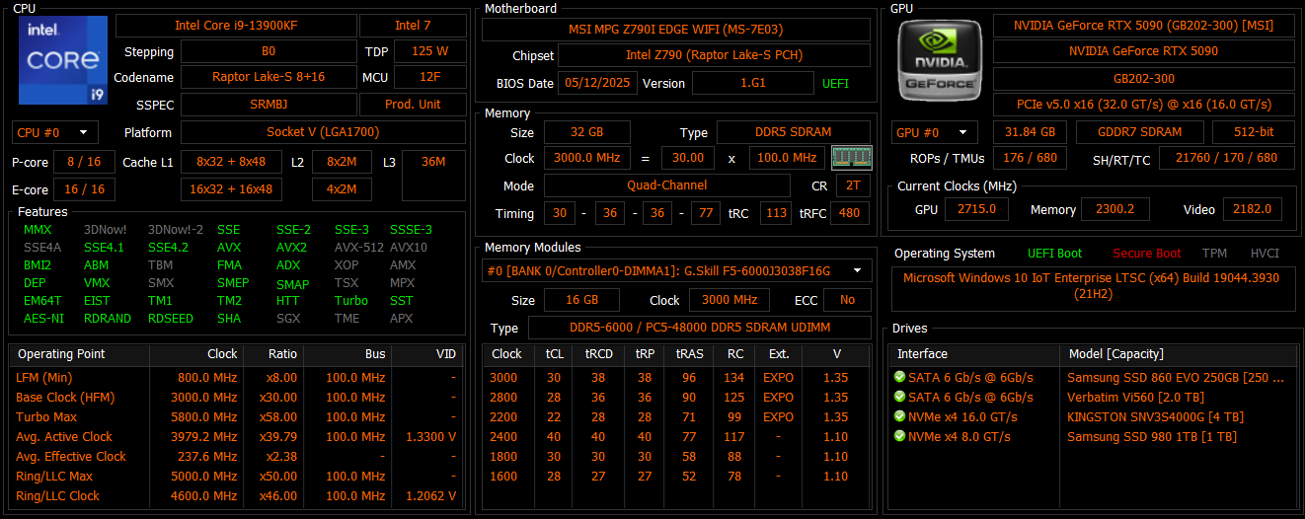Viewport: 1305px width, 519px height.
Task: Select the 2800 clock row in timings table
Action: pyautogui.click(x=676, y=397)
